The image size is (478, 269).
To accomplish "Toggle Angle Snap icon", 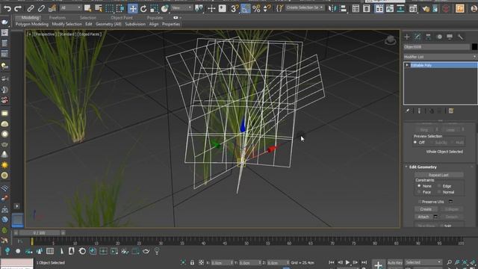I will (246, 8).
